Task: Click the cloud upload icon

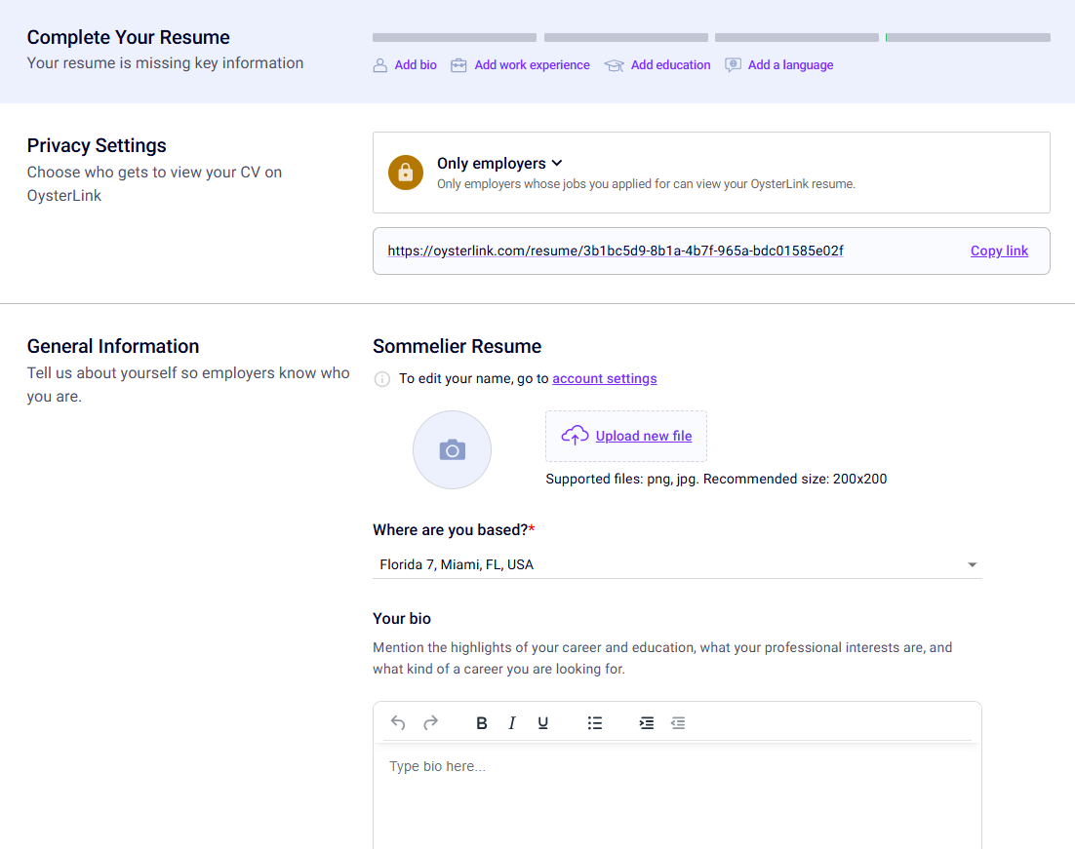Action: pyautogui.click(x=575, y=435)
